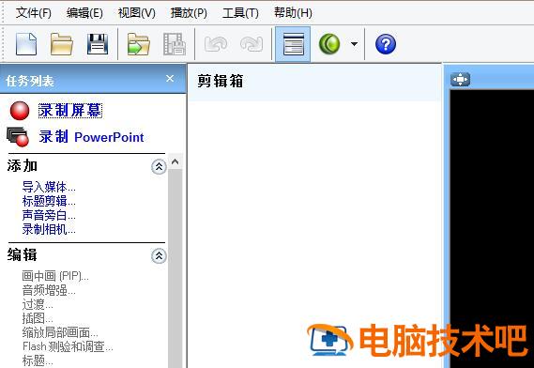Click the task list vertical scrollbar track
Screen dimensions: 534x368
(175, 268)
